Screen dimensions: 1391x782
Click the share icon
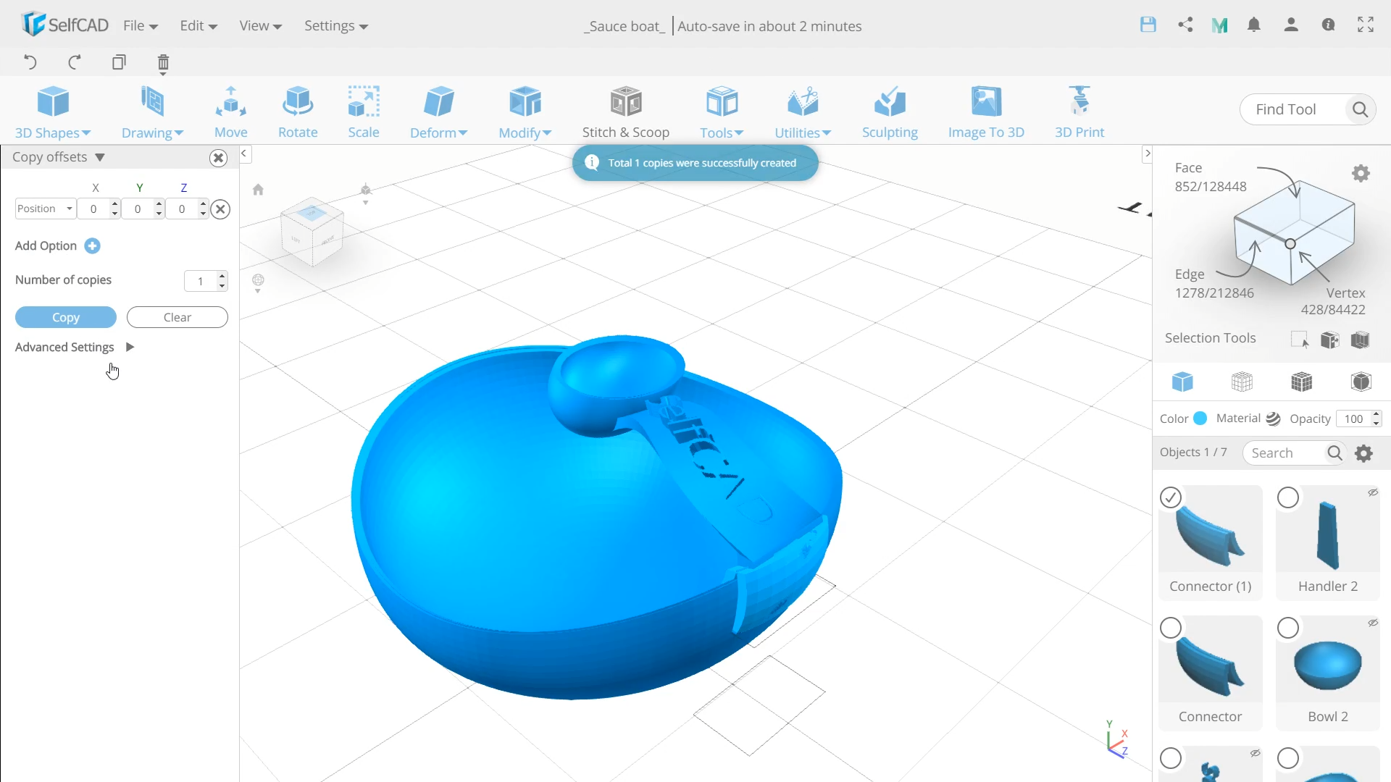(x=1185, y=25)
